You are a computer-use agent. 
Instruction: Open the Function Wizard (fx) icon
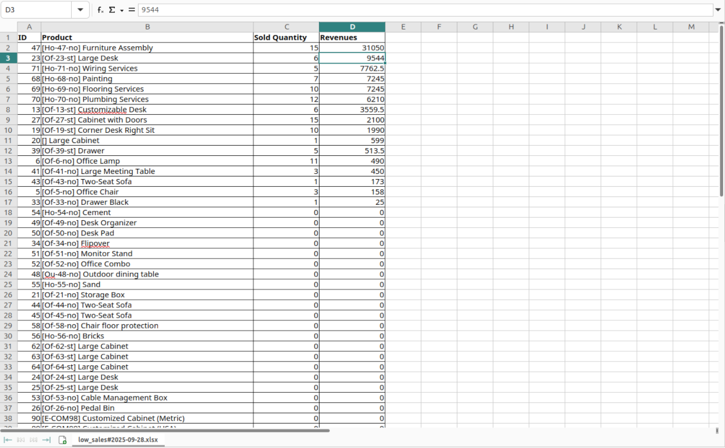click(99, 10)
